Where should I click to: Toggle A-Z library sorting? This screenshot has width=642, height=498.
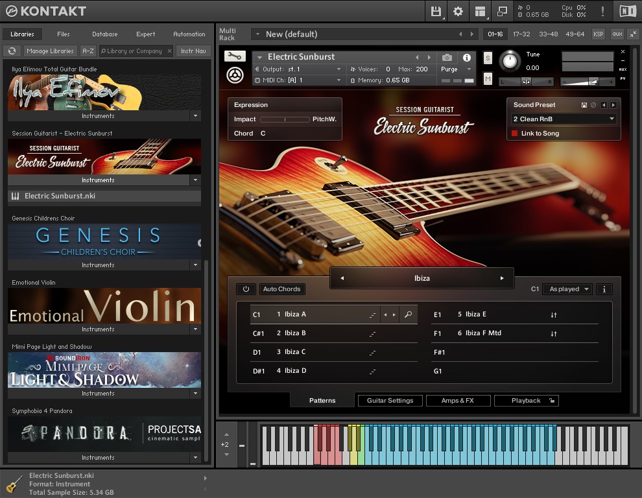tap(88, 51)
